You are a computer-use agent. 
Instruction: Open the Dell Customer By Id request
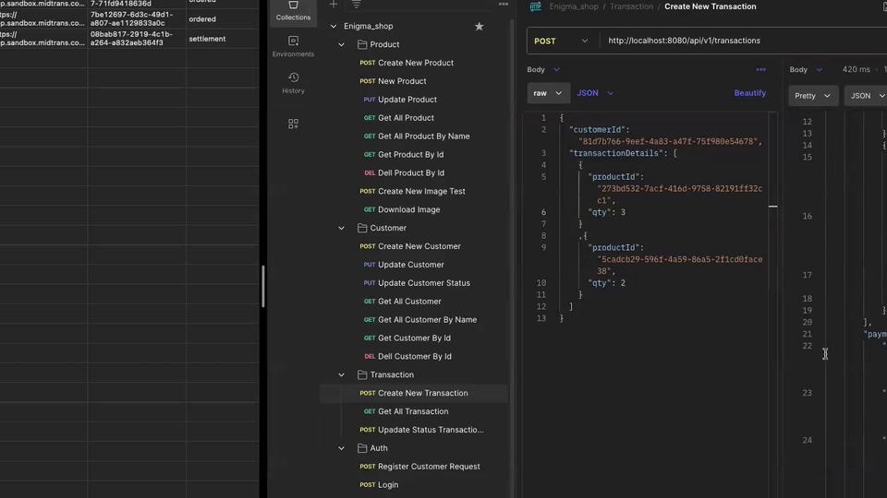pyautogui.click(x=415, y=356)
